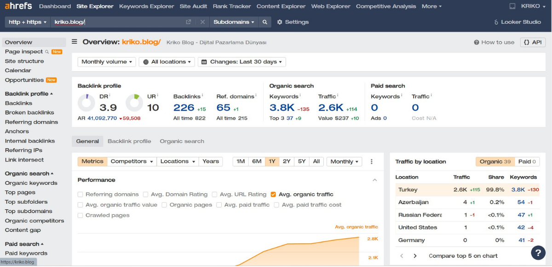This screenshot has height=267, width=552.
Task: Enable Referring domains checkbox
Action: click(x=80, y=195)
